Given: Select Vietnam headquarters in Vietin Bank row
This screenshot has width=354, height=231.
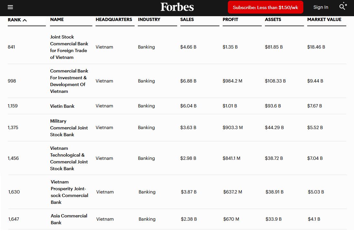Looking at the screenshot, I should (x=104, y=106).
